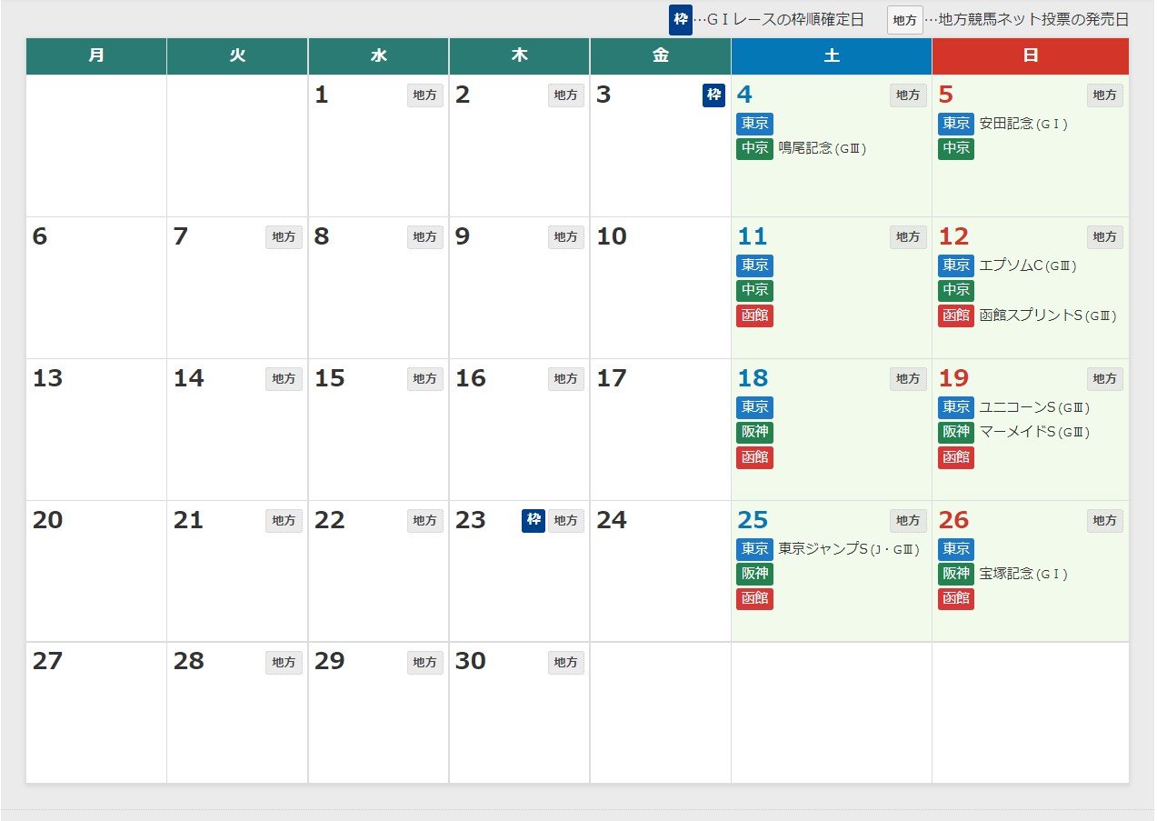Viewport: 1157px width, 821px height.
Task: Open the 地方 badge on day 1
Action: click(425, 95)
